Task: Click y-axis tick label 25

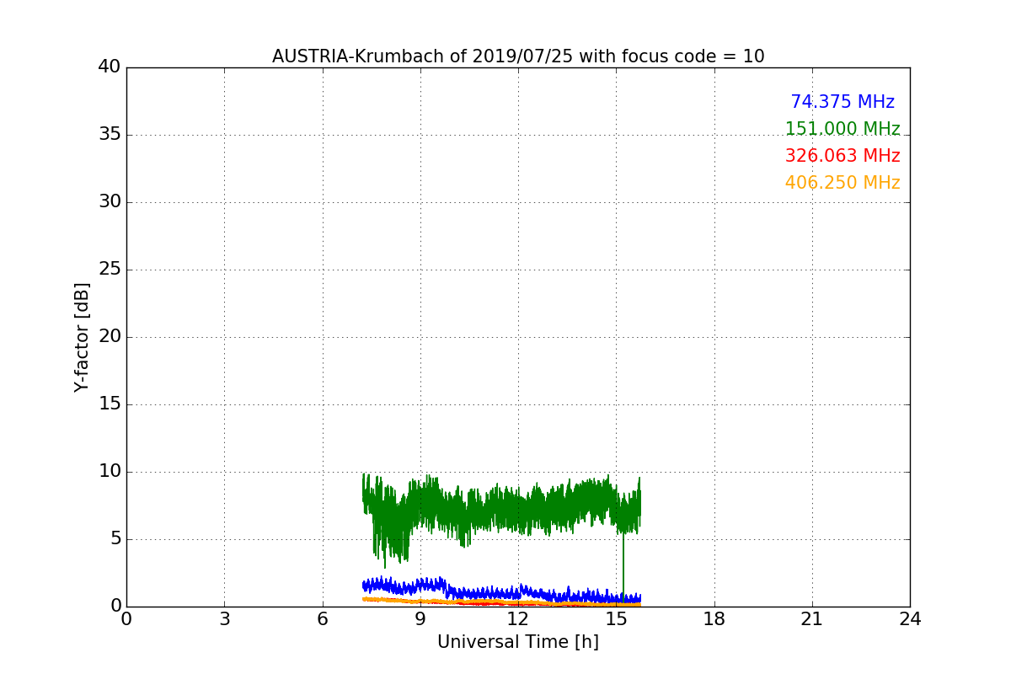Action: [110, 270]
